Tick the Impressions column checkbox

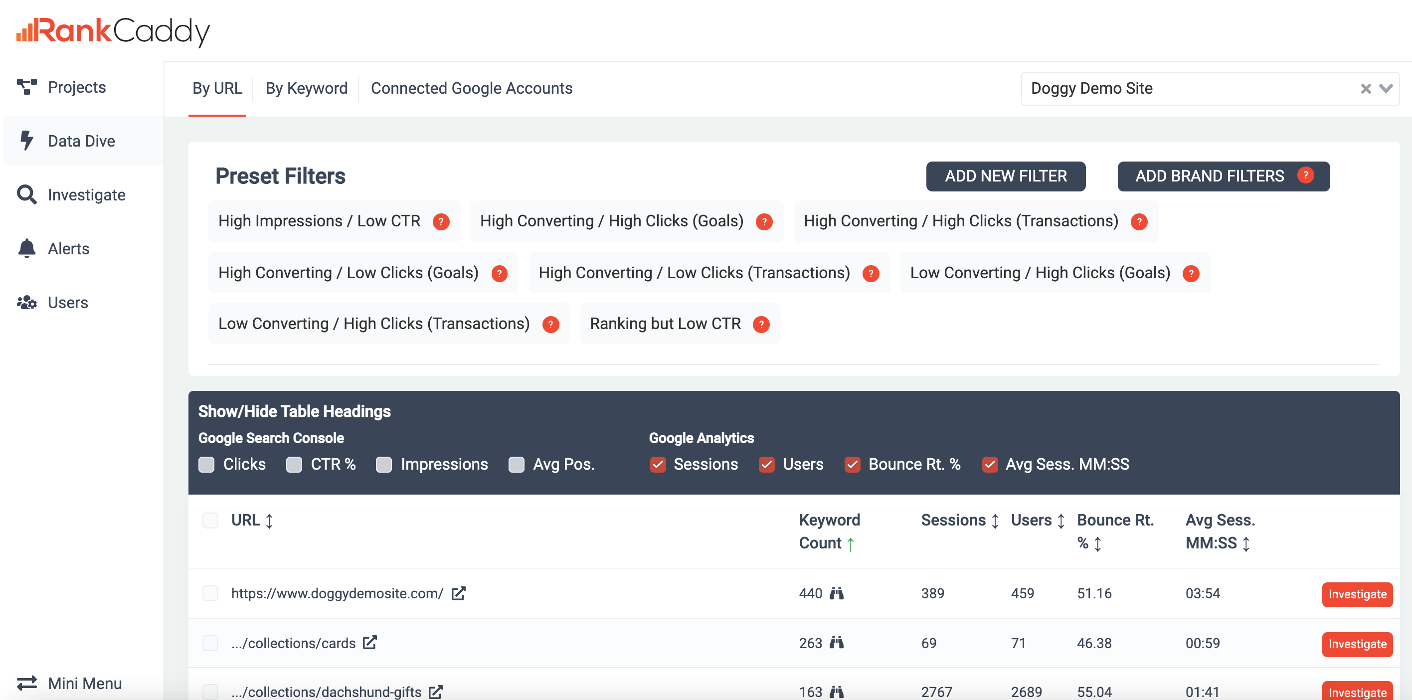(384, 464)
